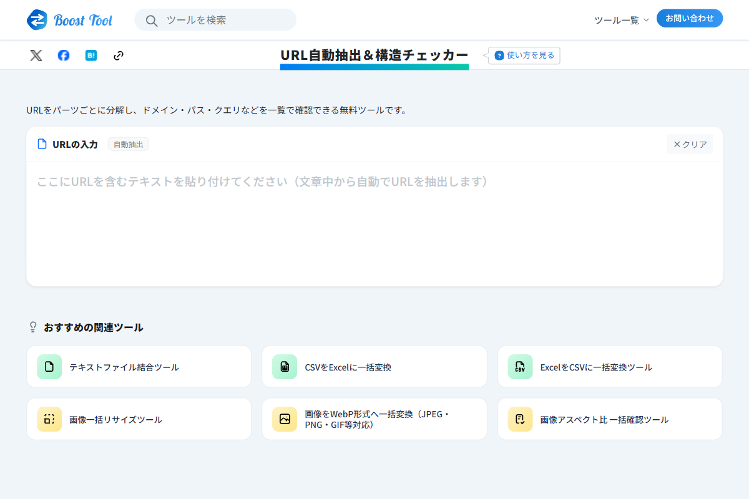Click the 画像アスペクト比 check icon

[x=520, y=419]
